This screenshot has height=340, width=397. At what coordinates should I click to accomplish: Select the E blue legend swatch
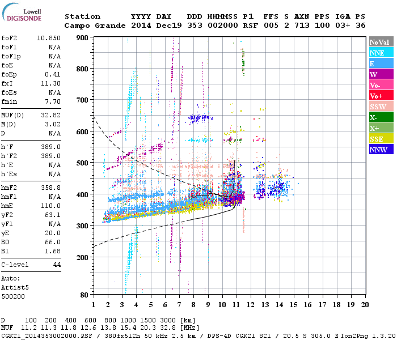(x=381, y=63)
